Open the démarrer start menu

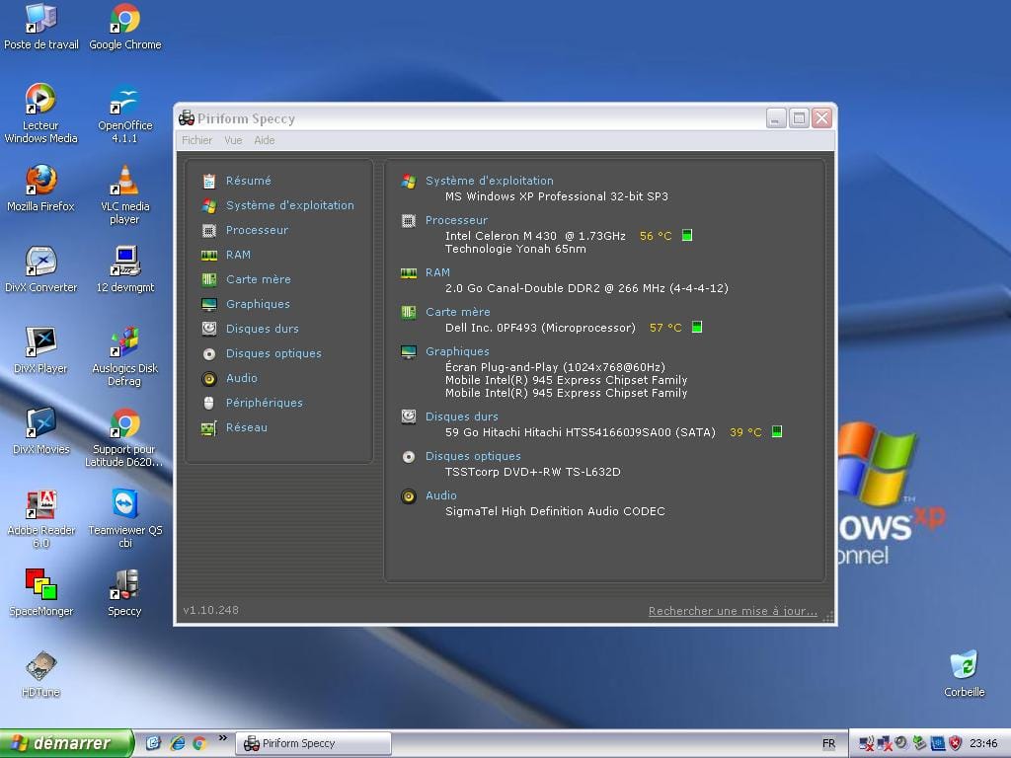66,743
